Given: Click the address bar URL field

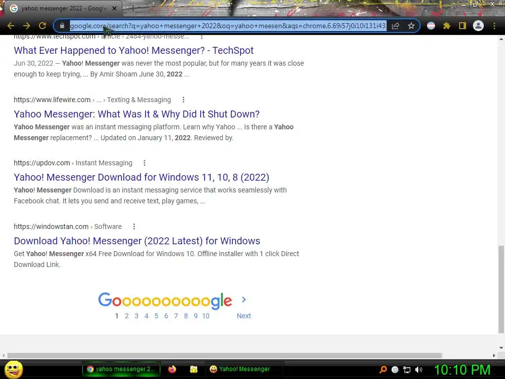Looking at the screenshot, I should click(x=228, y=26).
